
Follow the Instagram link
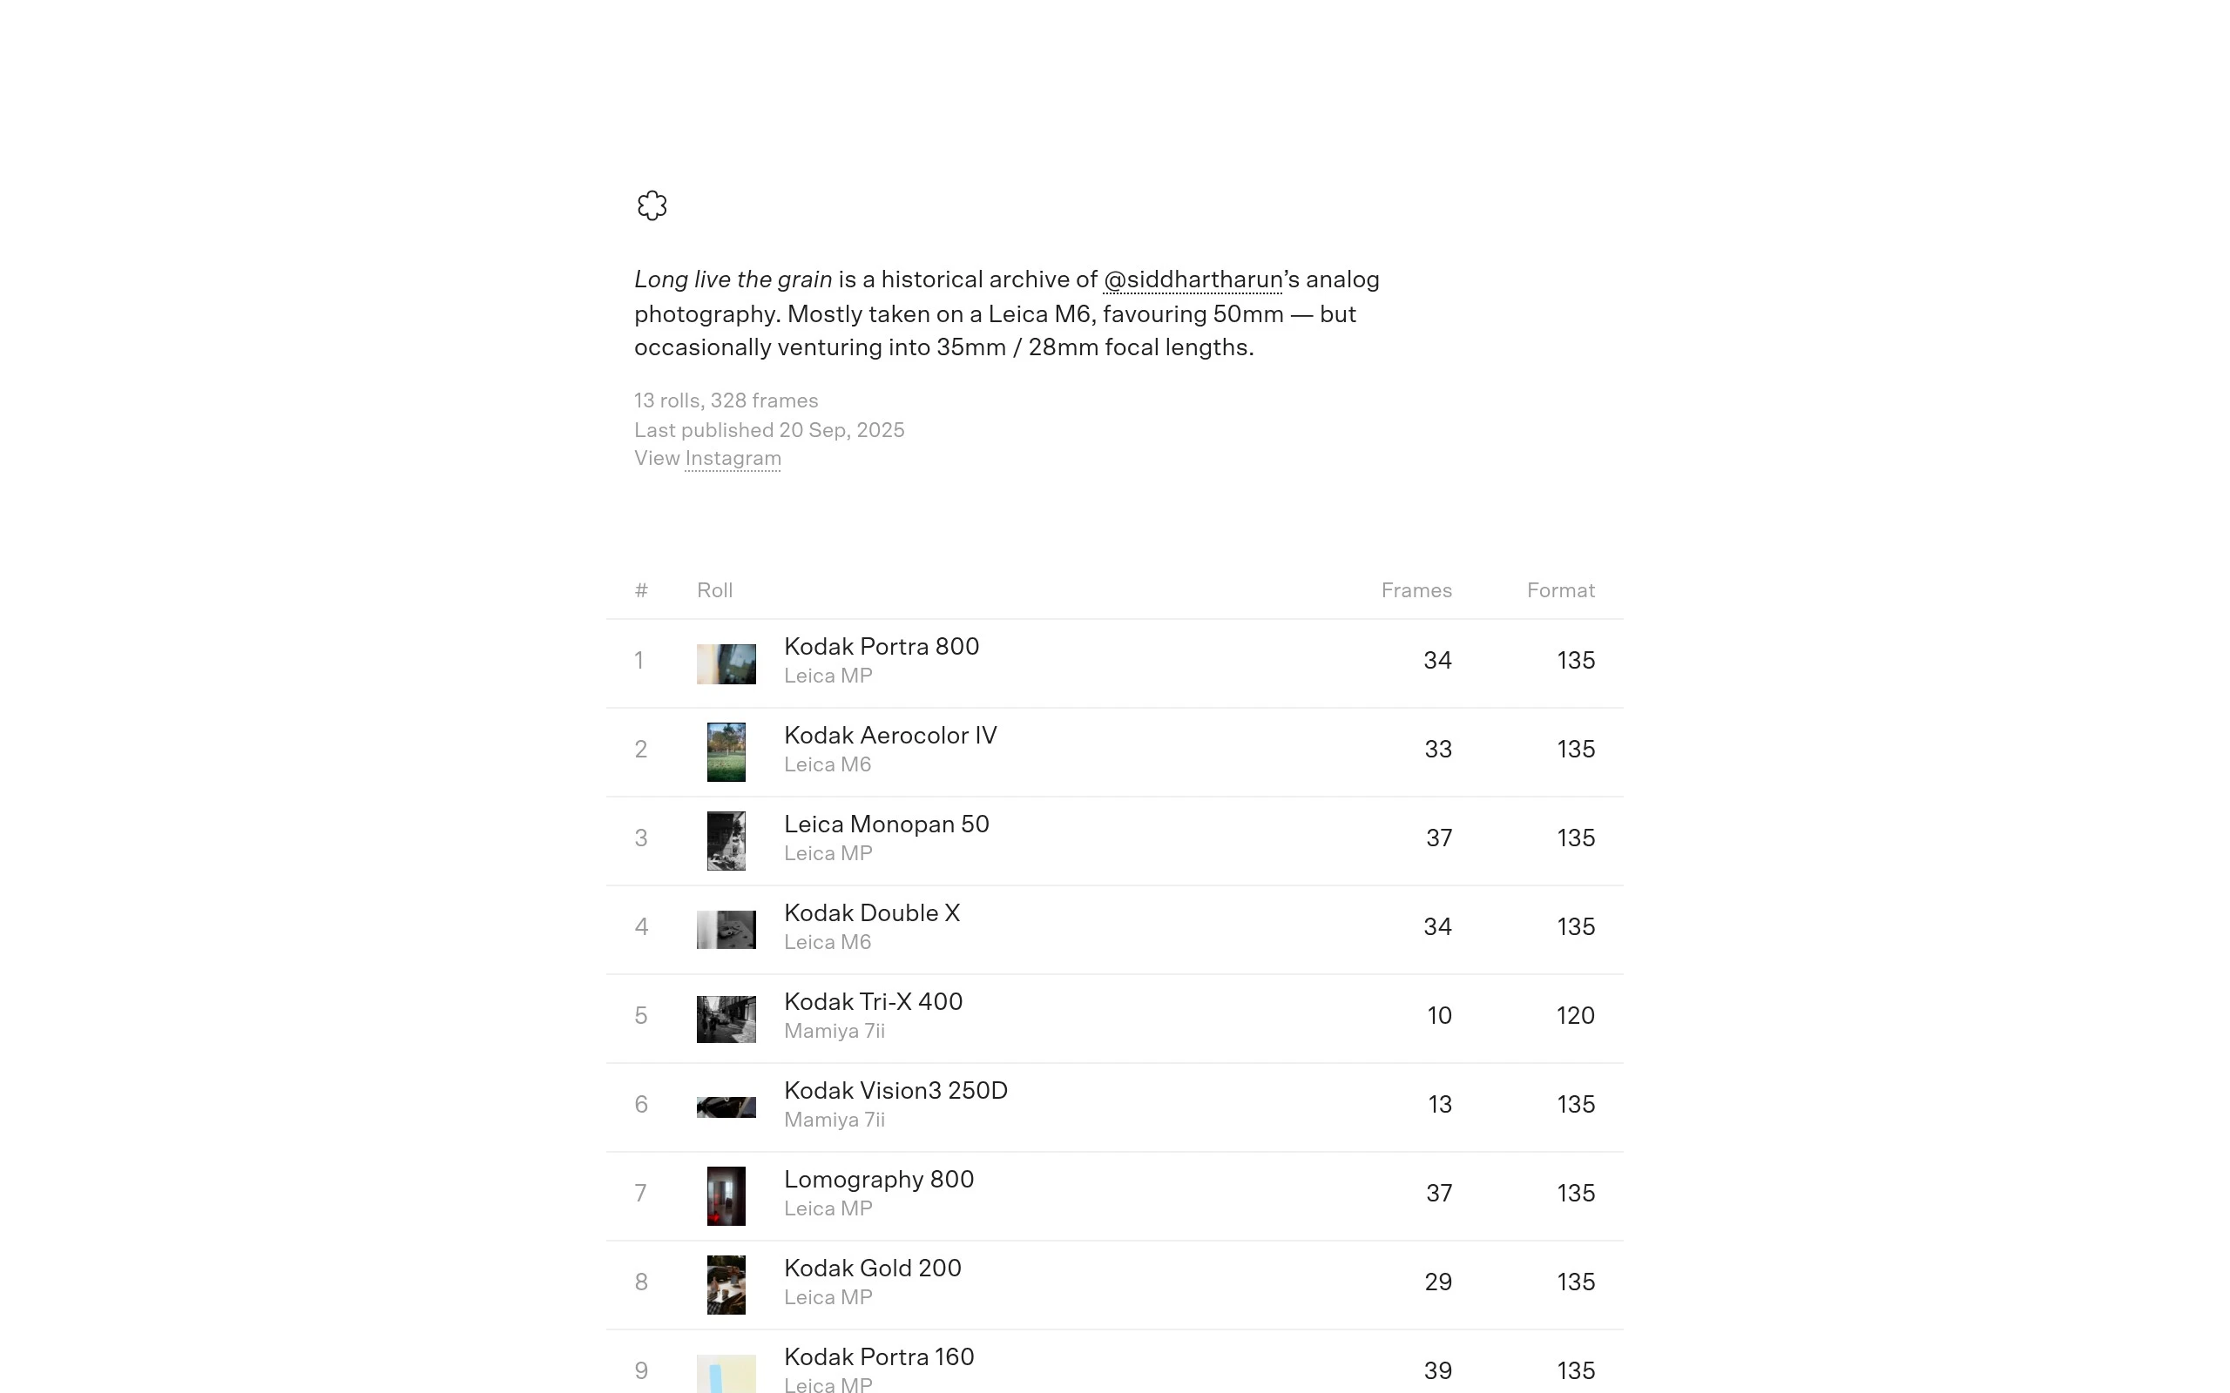click(x=733, y=459)
